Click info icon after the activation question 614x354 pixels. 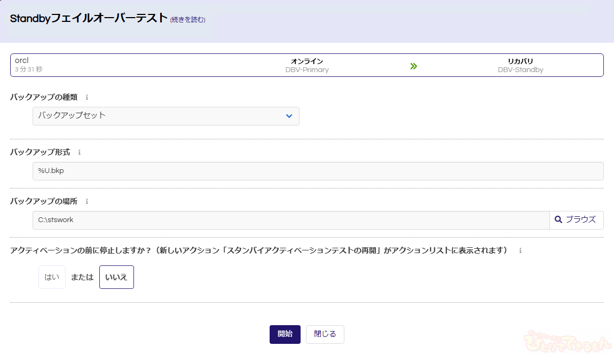tap(520, 250)
